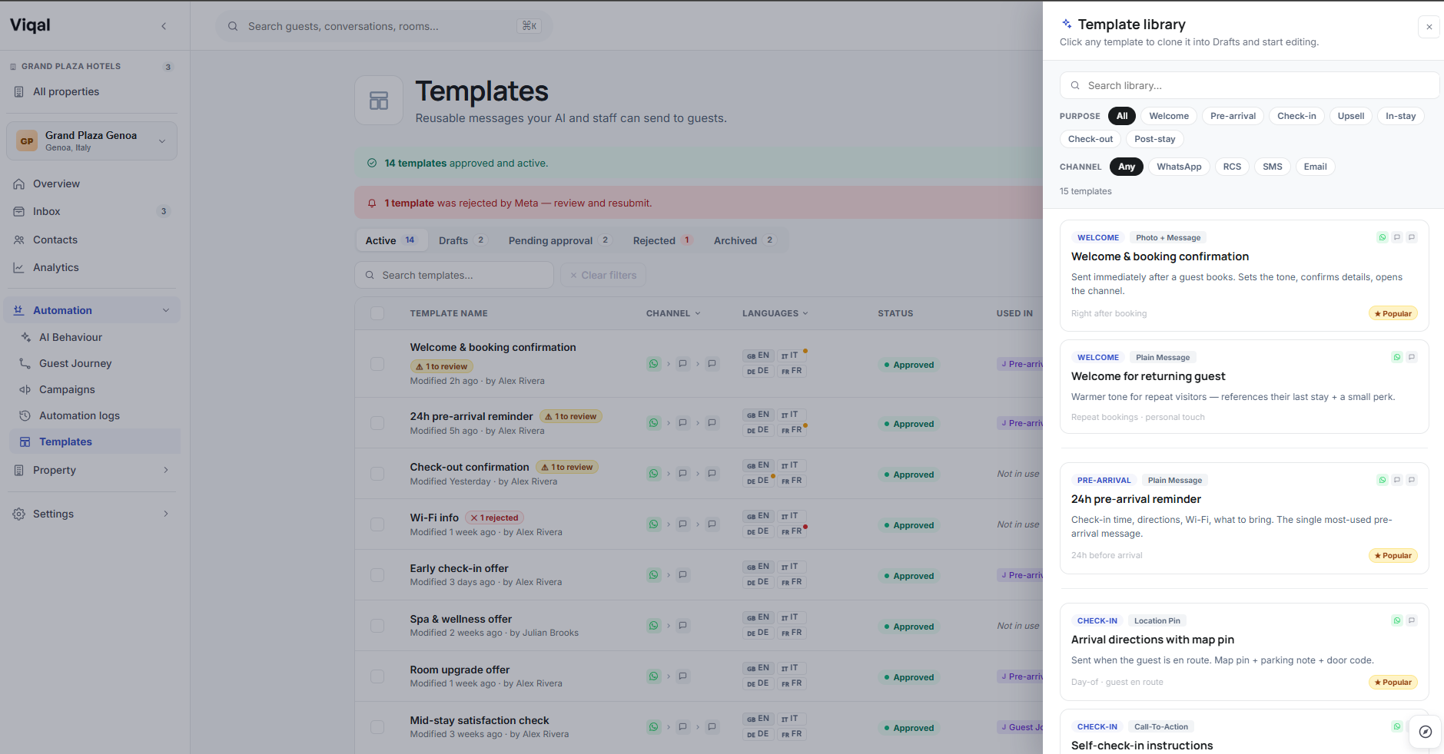Check the Mid-stay satisfaction check row checkbox
Viewport: 1444px width, 754px height.
tap(377, 727)
